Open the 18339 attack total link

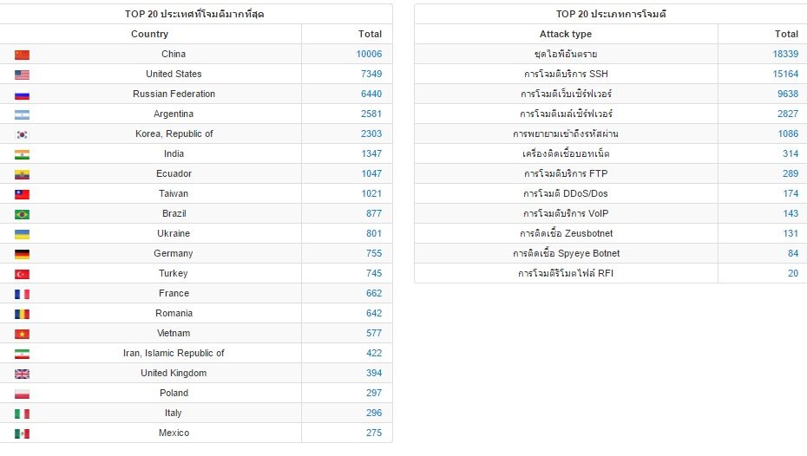pos(785,54)
